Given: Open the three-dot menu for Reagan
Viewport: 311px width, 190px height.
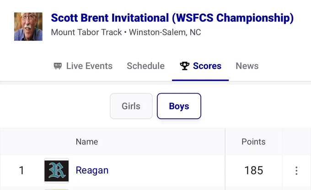Looking at the screenshot, I should click(x=296, y=170).
